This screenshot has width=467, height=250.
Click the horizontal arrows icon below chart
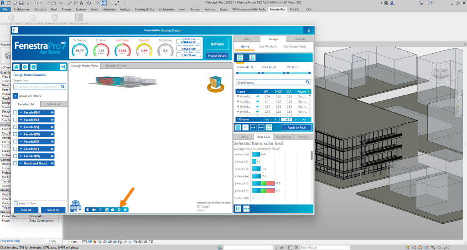tap(246, 209)
